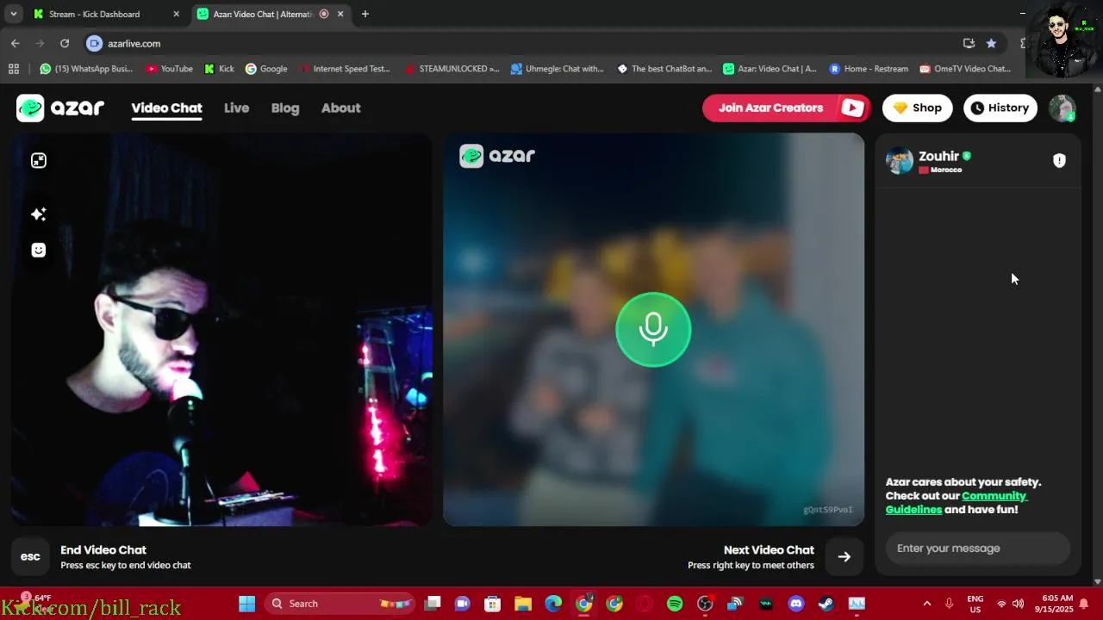Screen dimensions: 1103x620
Task: Open the face filter smiley icon
Action: pyautogui.click(x=39, y=250)
